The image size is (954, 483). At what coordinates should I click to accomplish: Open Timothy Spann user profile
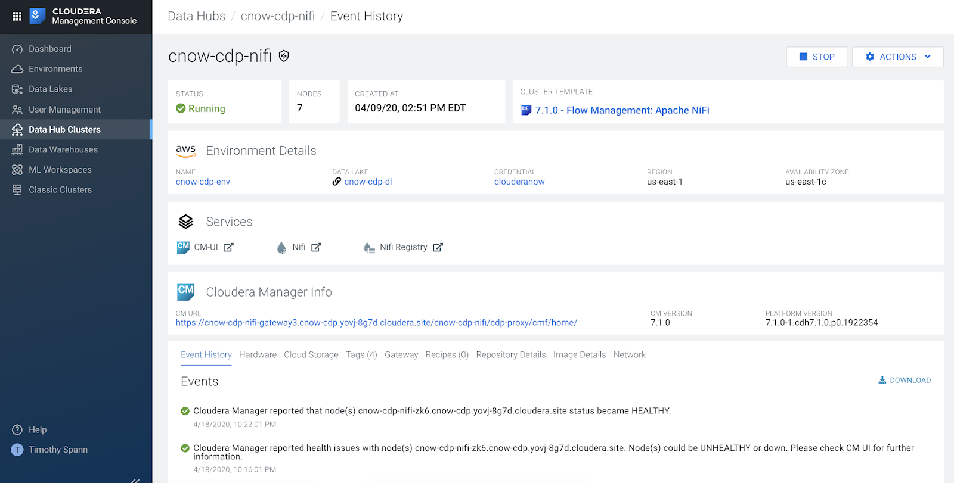[x=58, y=450]
